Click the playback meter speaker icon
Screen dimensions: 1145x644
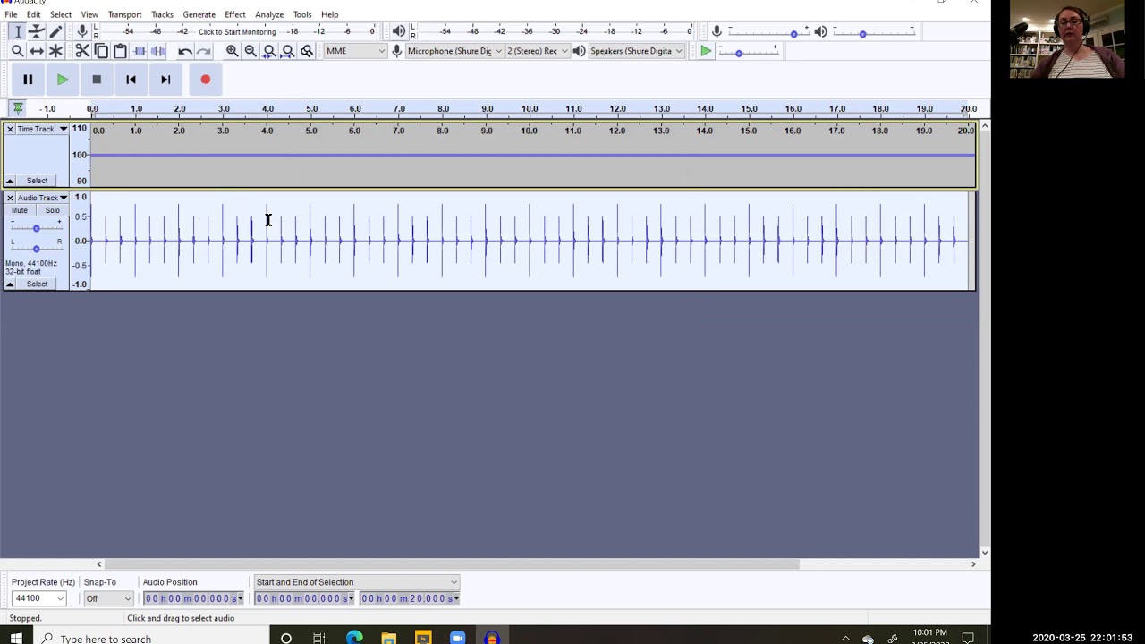pyautogui.click(x=399, y=31)
